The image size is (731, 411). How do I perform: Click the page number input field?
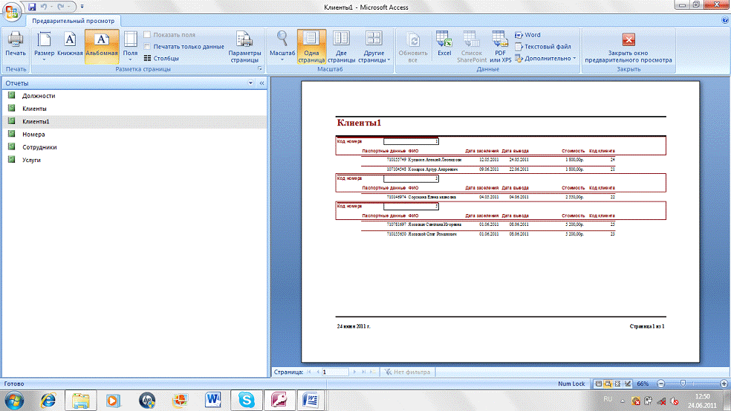335,372
